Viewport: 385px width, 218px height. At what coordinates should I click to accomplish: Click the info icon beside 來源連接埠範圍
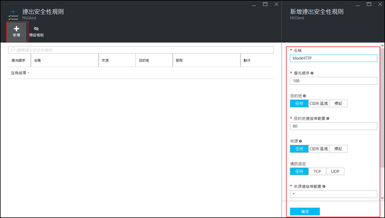(324, 186)
